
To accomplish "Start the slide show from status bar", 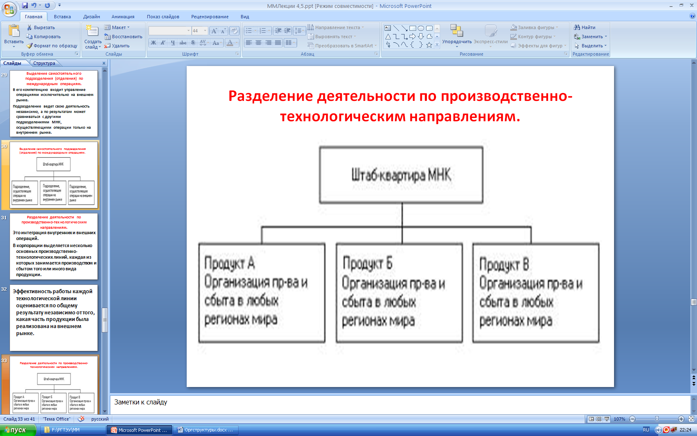I will (x=607, y=419).
